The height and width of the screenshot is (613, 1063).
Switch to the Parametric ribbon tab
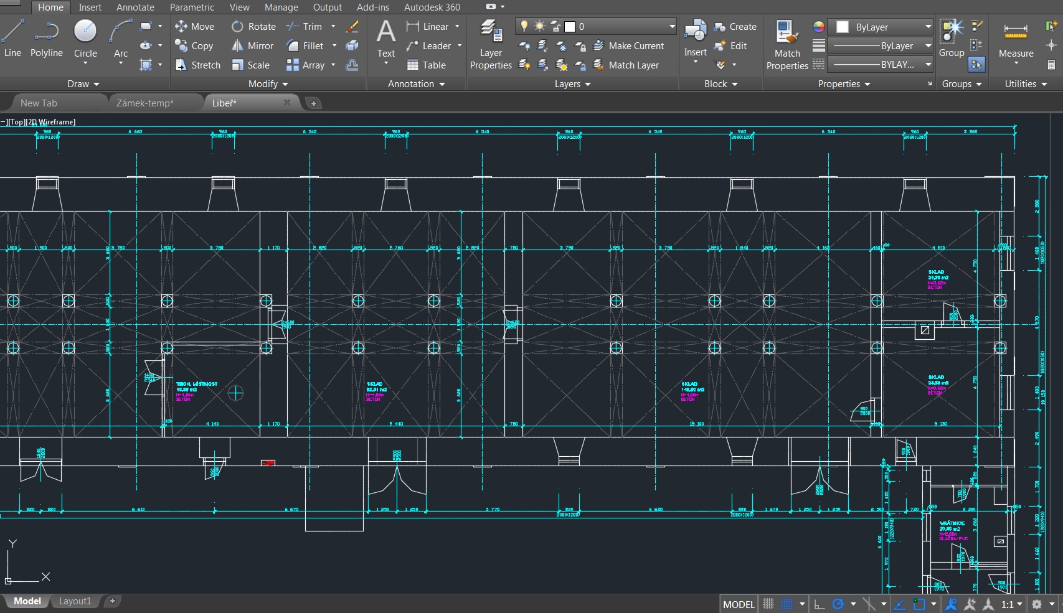192,7
